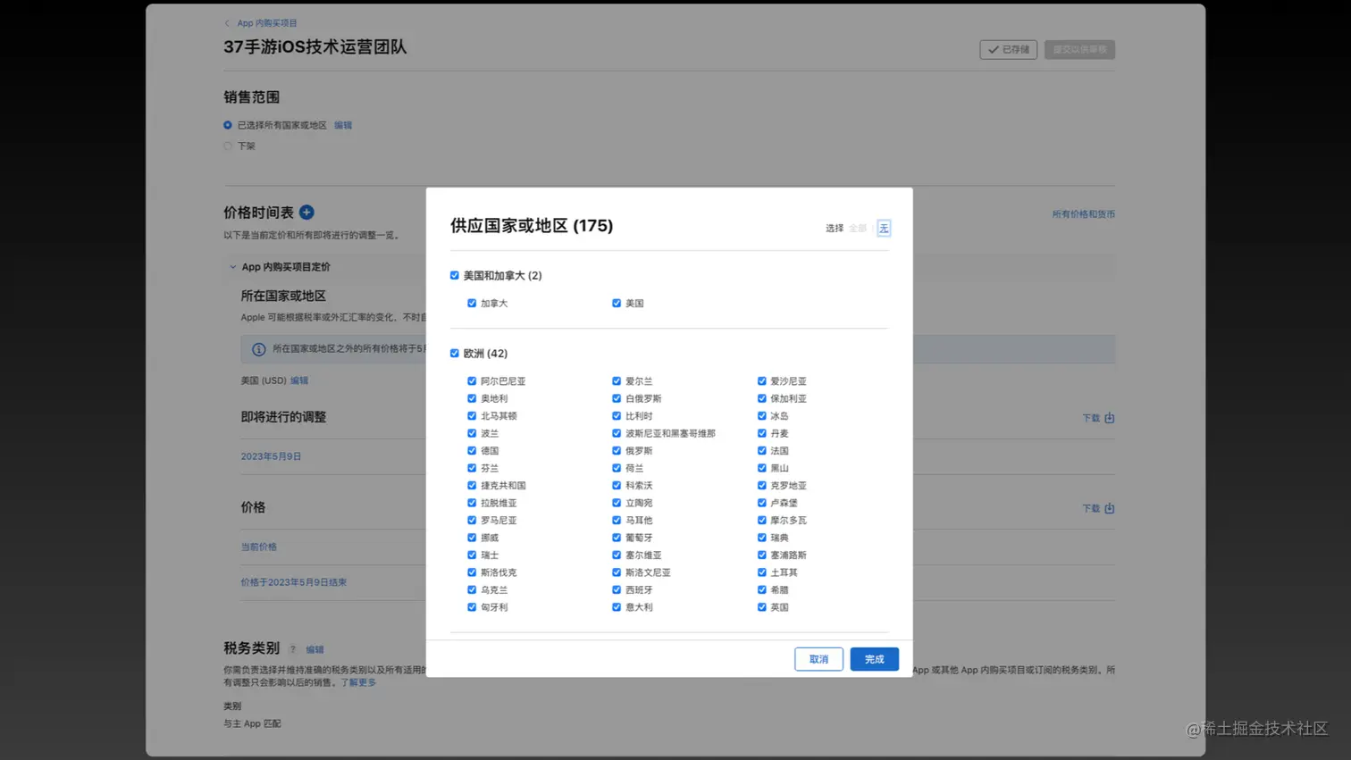Toggle the 瑞士 checkbox

pyautogui.click(x=472, y=555)
